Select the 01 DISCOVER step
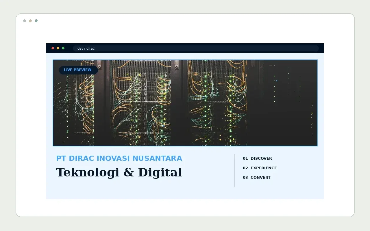 point(257,158)
